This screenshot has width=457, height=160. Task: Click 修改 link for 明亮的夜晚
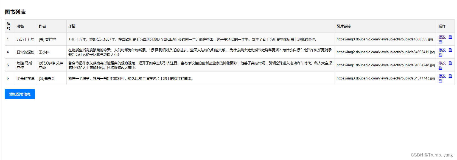pos(442,76)
